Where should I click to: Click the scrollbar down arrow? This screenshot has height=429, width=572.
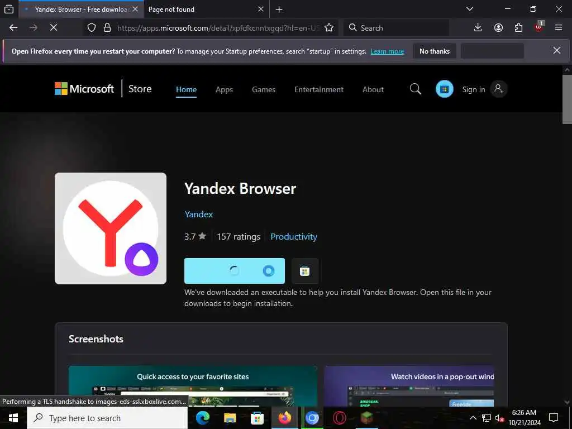(x=567, y=402)
